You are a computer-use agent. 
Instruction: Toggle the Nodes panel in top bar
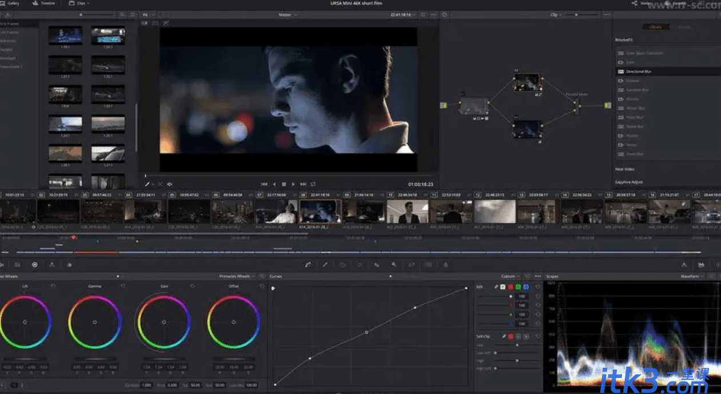point(642,3)
